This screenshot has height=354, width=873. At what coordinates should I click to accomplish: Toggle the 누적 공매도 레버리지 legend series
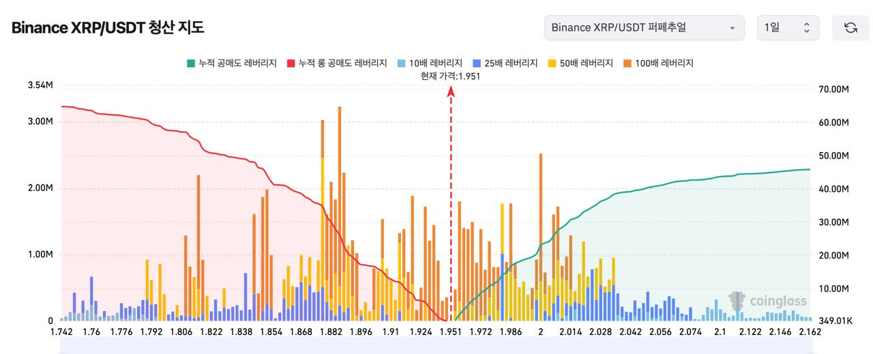(x=231, y=63)
